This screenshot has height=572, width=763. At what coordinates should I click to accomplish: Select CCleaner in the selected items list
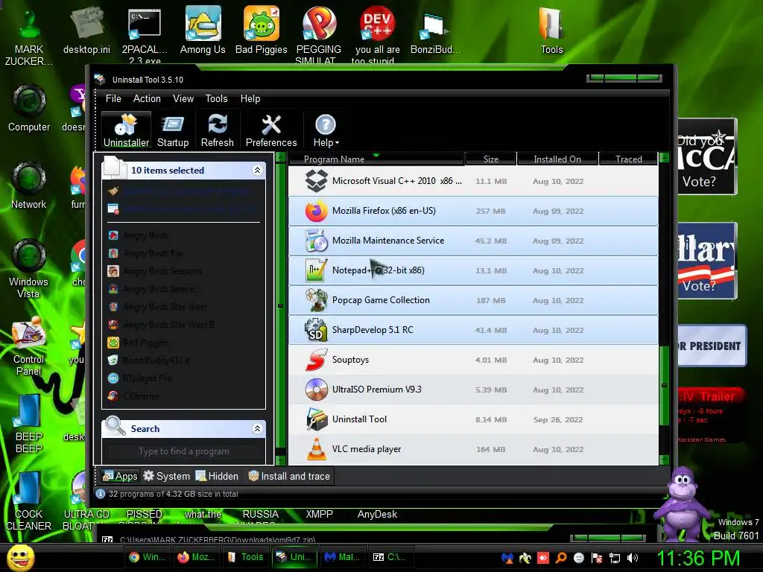(141, 396)
